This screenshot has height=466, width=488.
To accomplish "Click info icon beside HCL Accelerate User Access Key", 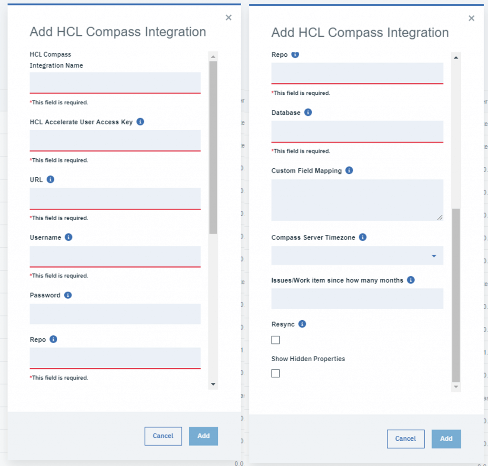I will 140,122.
